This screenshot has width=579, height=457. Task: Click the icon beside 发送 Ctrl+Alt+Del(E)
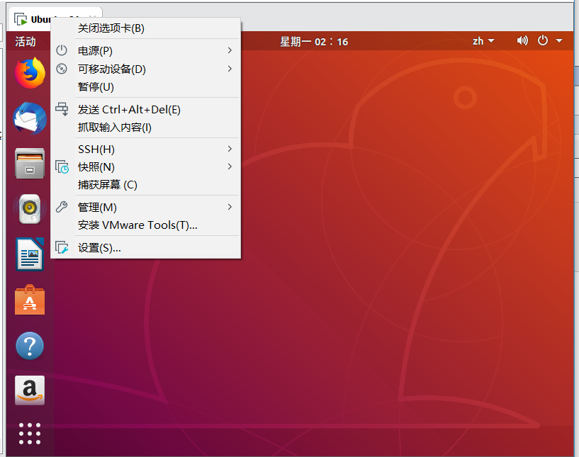click(x=62, y=109)
